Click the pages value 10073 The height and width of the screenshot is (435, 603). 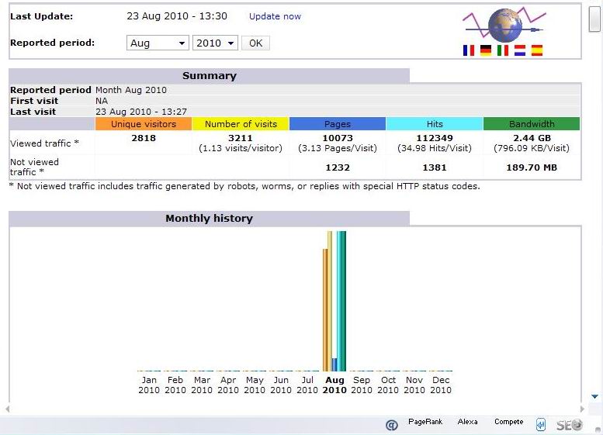click(x=338, y=138)
